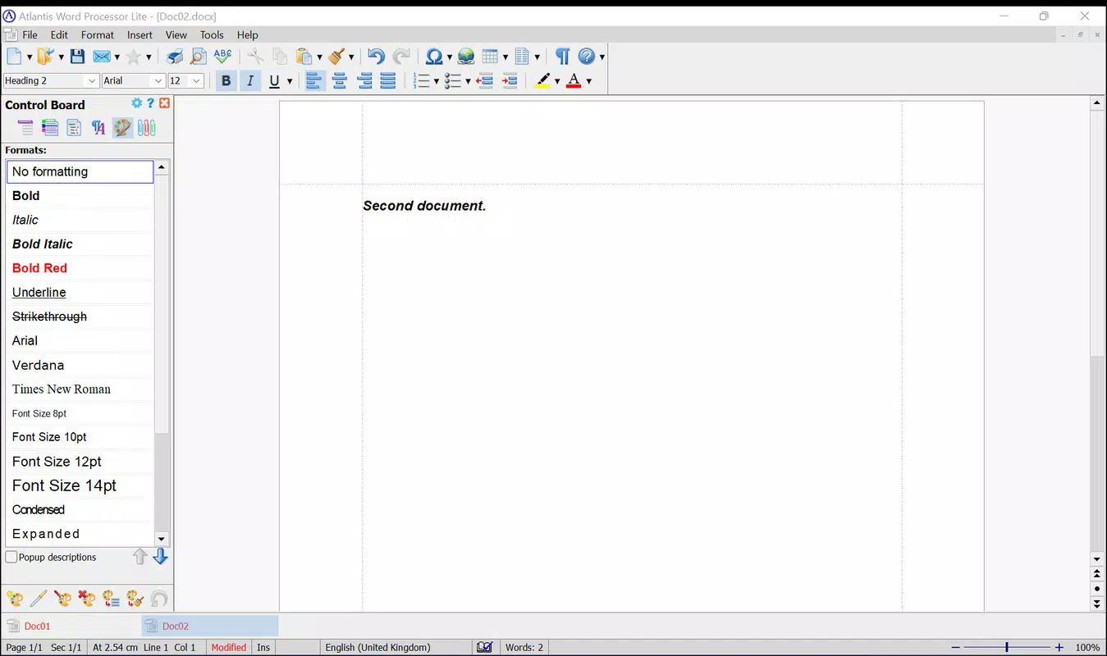Viewport: 1107px width, 656px height.
Task: Apply the Strikethrough format
Action: click(x=80, y=317)
